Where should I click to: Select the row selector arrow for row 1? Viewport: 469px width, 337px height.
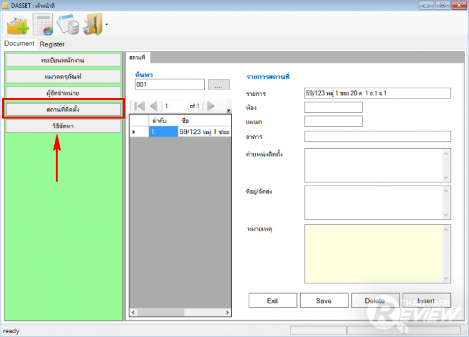[139, 131]
